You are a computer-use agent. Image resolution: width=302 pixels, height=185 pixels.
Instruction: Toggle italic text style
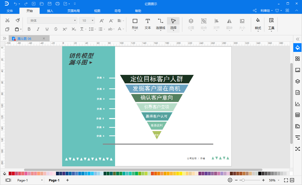click(x=38, y=29)
